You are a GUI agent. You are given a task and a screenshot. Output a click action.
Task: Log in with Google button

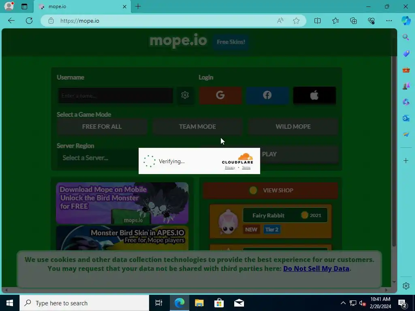coord(220,95)
